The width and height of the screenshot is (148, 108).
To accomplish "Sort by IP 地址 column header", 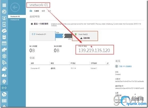I will point(73,63).
